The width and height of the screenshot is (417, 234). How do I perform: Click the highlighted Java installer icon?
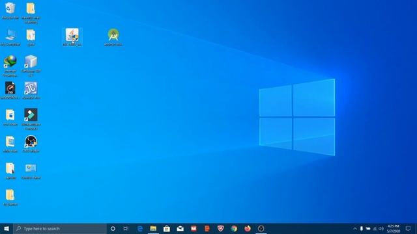pos(72,37)
